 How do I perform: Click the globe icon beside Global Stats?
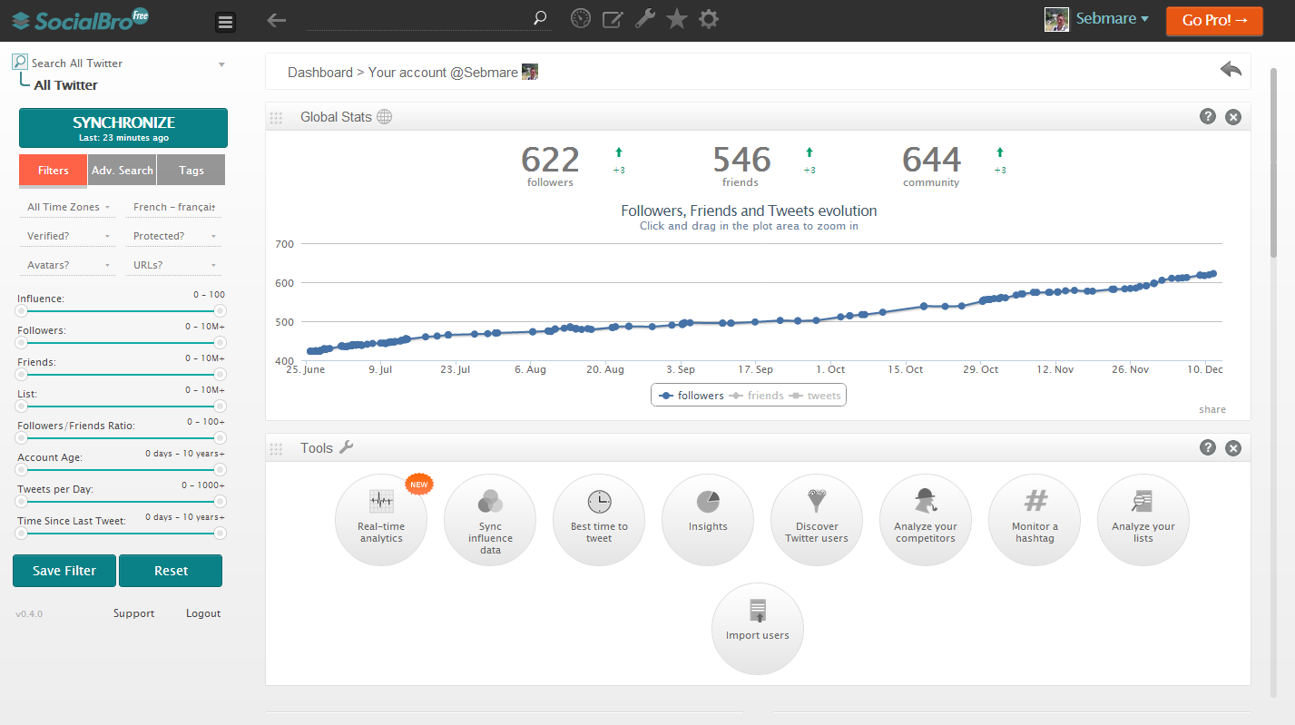(385, 116)
